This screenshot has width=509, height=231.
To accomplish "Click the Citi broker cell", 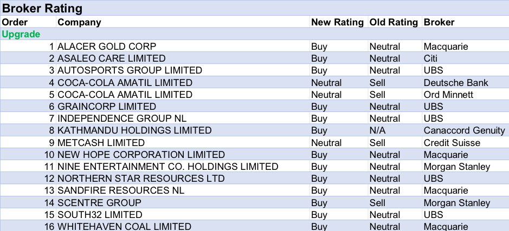I will (430, 58).
